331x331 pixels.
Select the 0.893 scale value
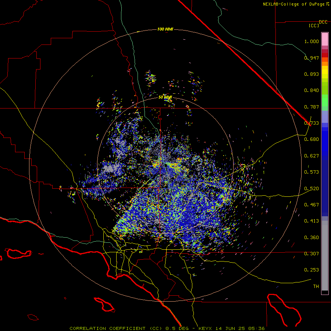312,74
